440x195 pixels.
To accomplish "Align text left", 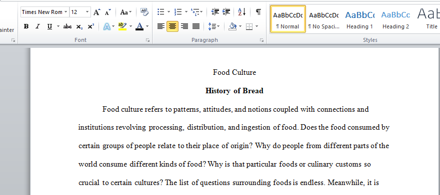I will click(161, 26).
